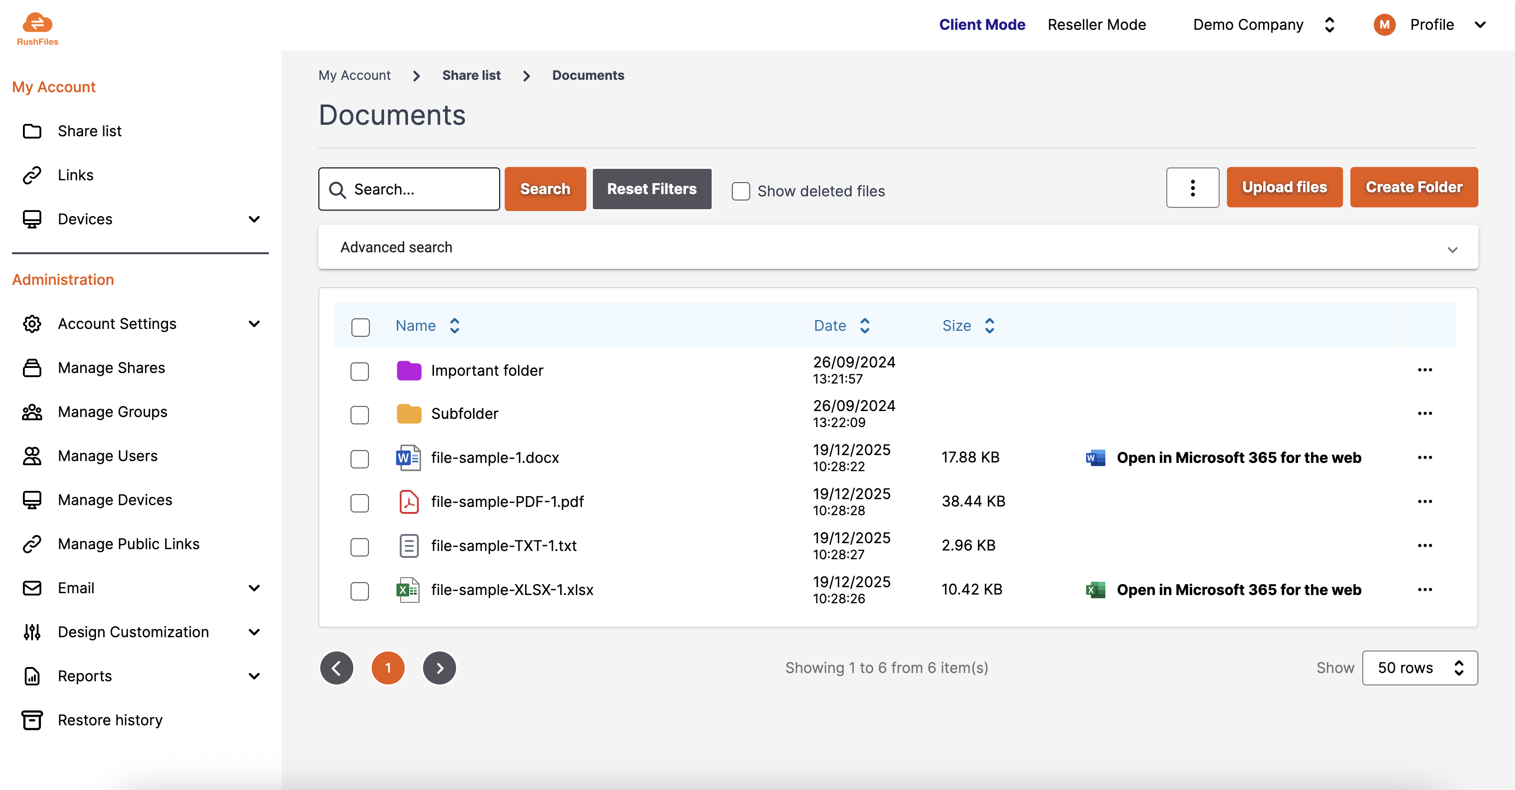This screenshot has height=790, width=1516.
Task: Enable Show deleted files
Action: coord(741,190)
